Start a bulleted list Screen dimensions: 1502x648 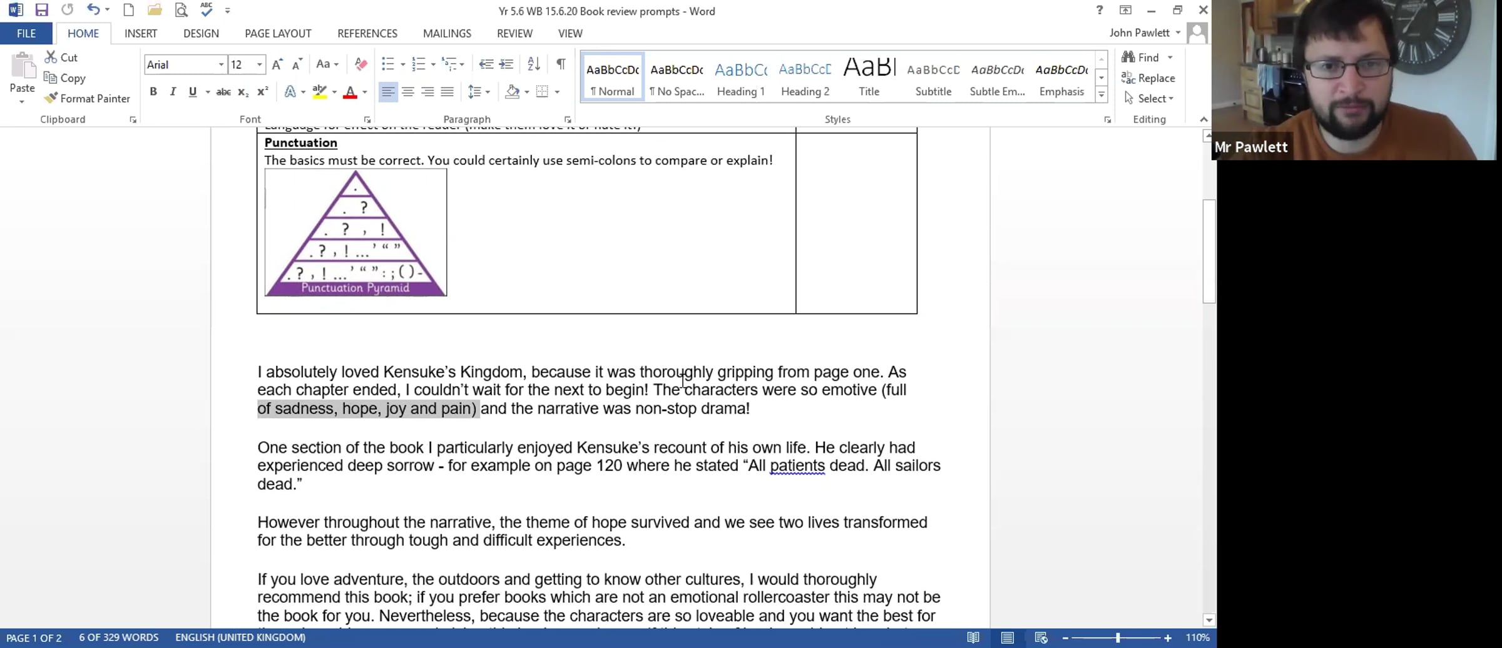pos(388,64)
